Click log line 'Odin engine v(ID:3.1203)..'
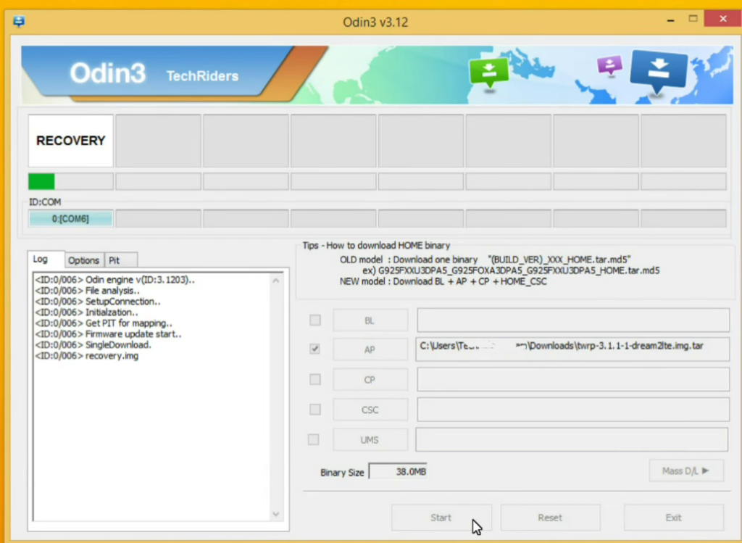The width and height of the screenshot is (742, 543). click(x=114, y=280)
